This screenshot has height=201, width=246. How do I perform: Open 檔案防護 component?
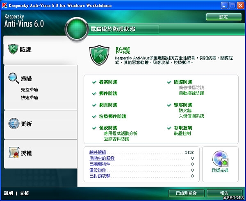coord(108,82)
